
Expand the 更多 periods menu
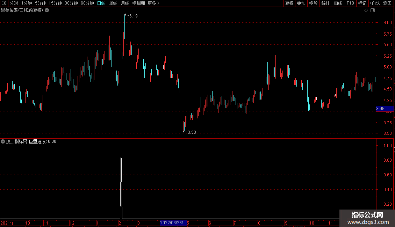pyautogui.click(x=153, y=3)
